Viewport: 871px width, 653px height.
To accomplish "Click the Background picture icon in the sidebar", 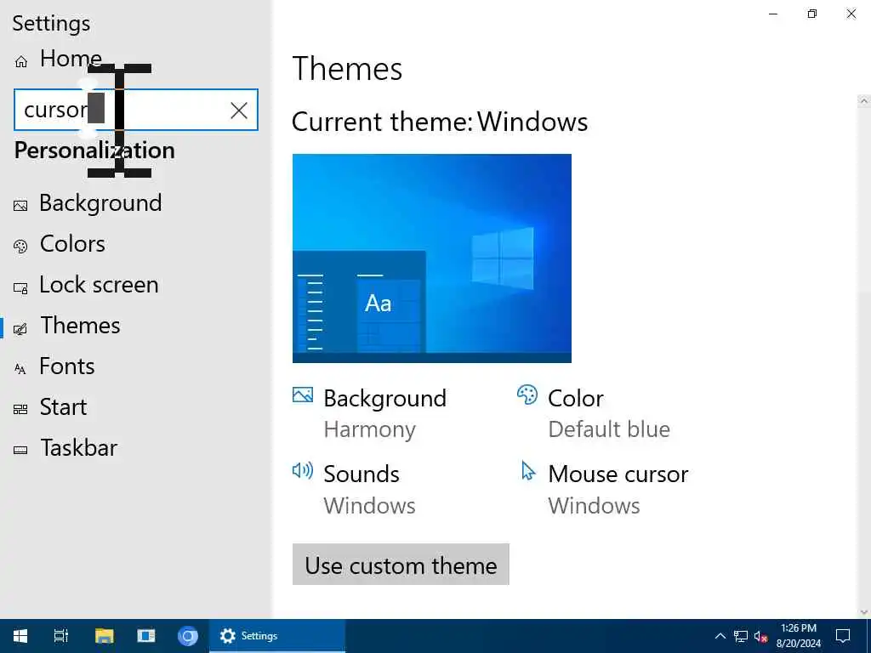I will [20, 206].
